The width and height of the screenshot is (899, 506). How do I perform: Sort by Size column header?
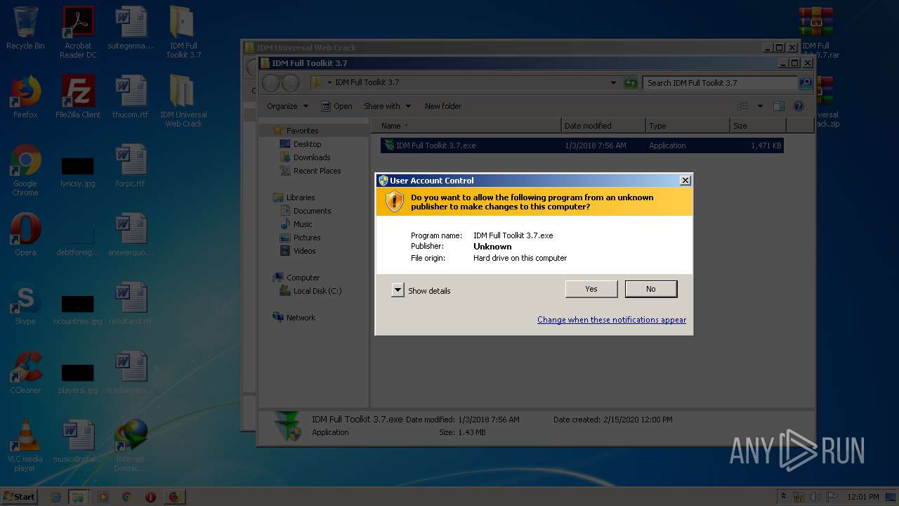(758, 126)
